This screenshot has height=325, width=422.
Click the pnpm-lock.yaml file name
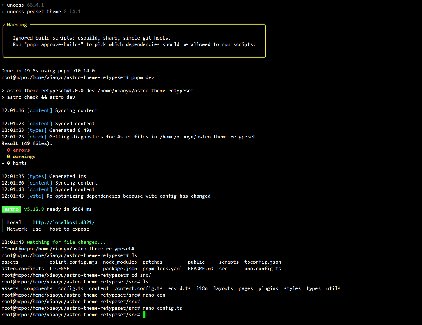click(162, 269)
